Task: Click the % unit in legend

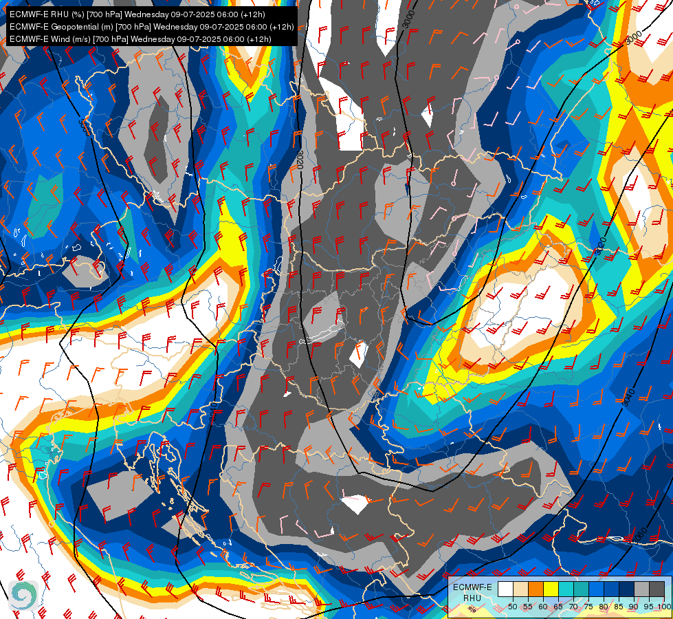Action: tap(472, 609)
